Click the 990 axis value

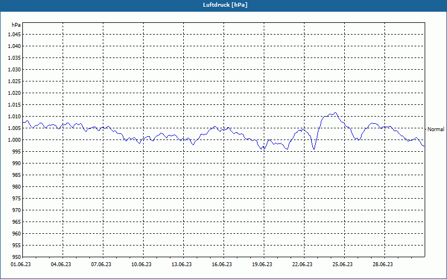(x=17, y=163)
